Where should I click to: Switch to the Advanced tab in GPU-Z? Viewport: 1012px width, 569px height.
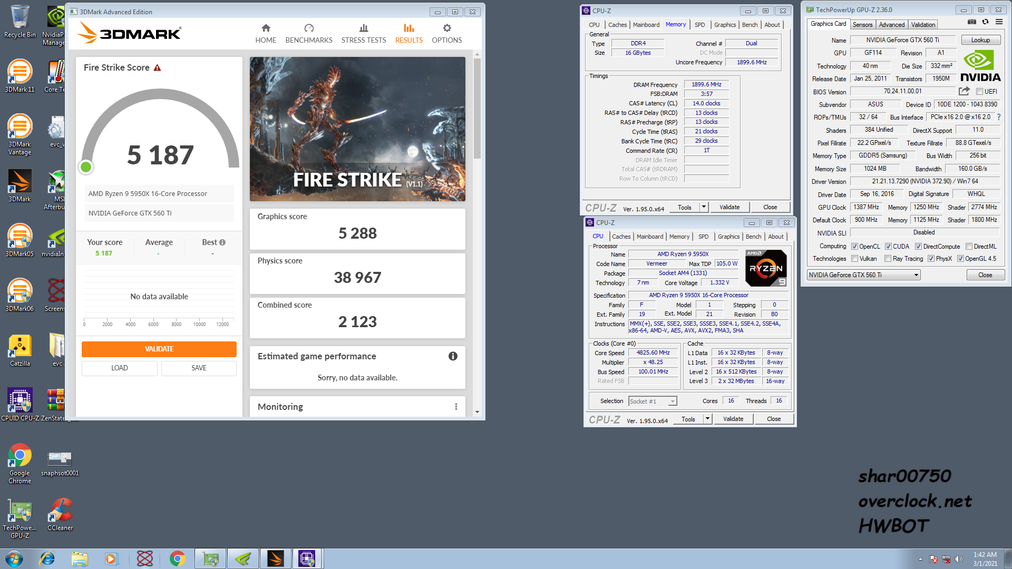pos(891,25)
